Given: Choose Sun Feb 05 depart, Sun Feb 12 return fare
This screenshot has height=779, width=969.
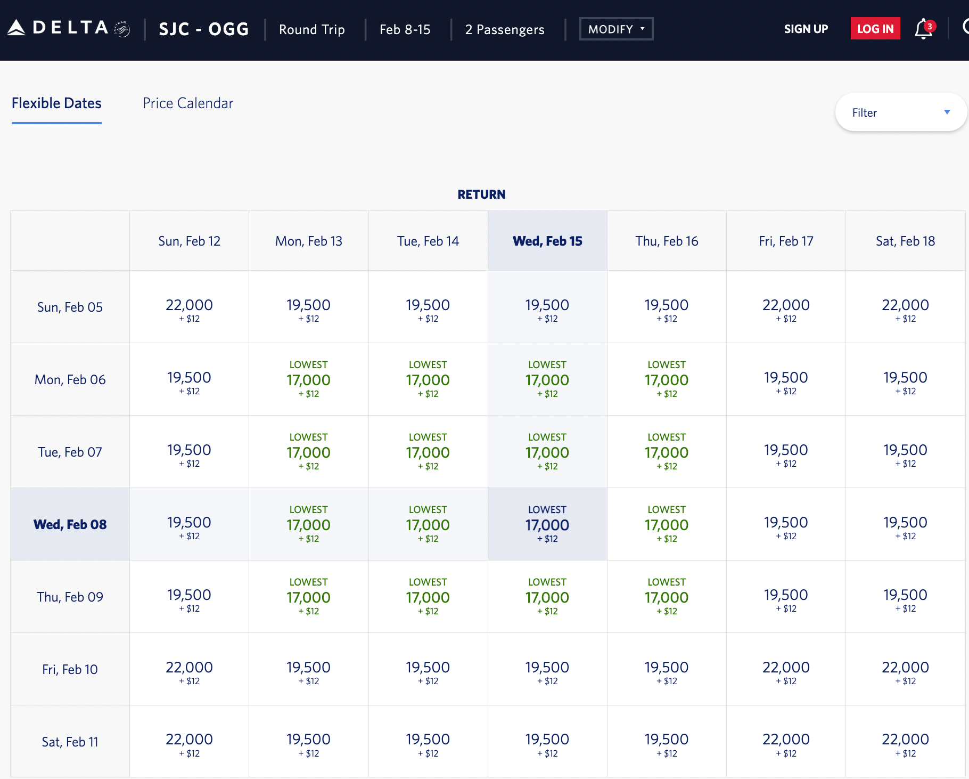Looking at the screenshot, I should [x=189, y=307].
